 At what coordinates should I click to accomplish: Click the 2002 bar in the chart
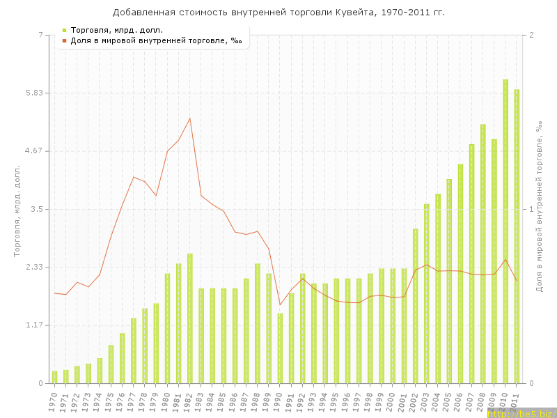(415, 306)
